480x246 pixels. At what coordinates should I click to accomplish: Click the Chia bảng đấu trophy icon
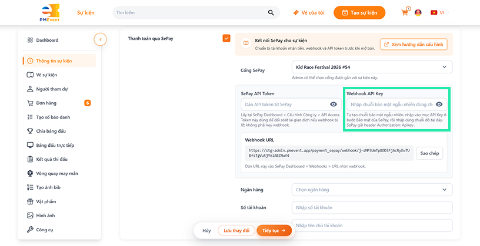30,131
